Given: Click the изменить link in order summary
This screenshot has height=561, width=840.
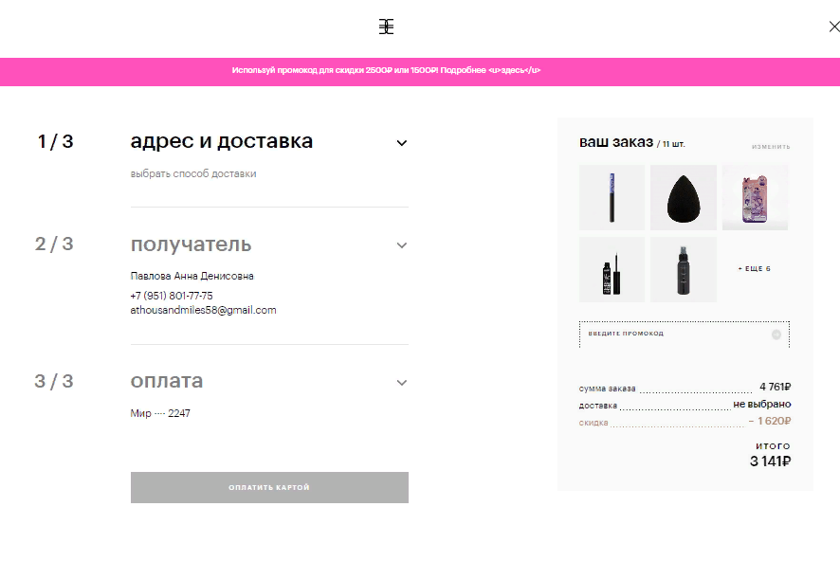Looking at the screenshot, I should [771, 147].
